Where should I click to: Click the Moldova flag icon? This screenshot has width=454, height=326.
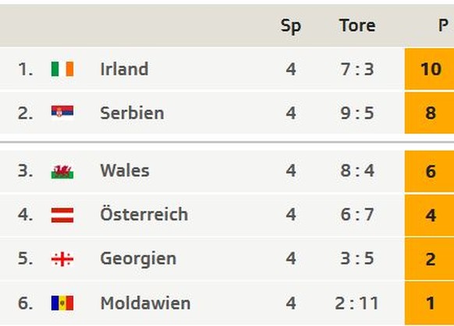62,303
